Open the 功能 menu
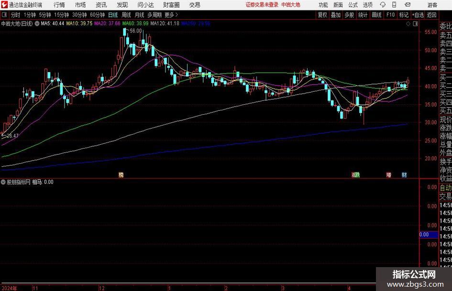Image resolution: width=452 pixels, height=291 pixels. pos(323,5)
